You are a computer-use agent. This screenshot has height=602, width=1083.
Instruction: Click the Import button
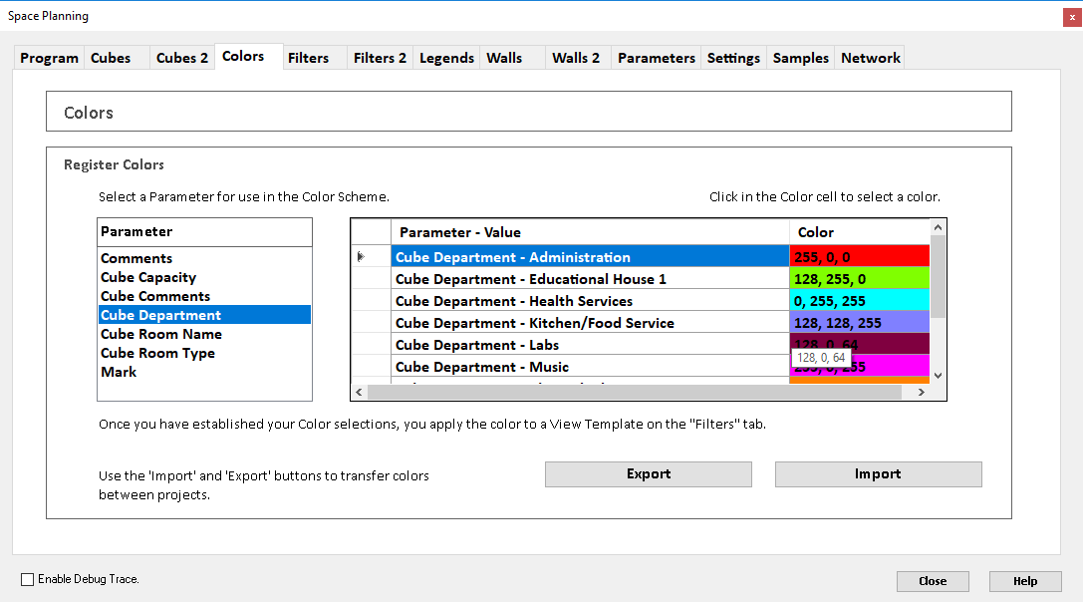[878, 474]
